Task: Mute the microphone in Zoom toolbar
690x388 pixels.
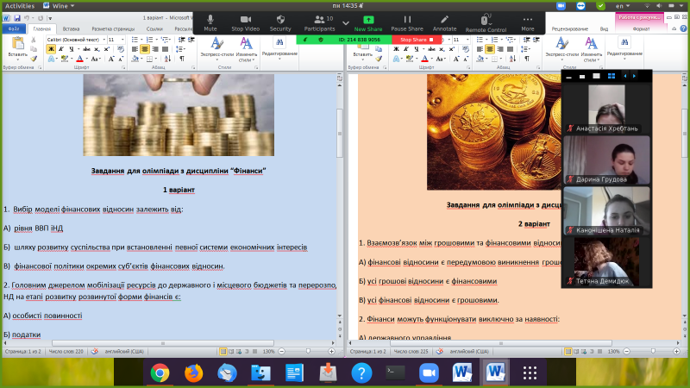Action: (210, 23)
